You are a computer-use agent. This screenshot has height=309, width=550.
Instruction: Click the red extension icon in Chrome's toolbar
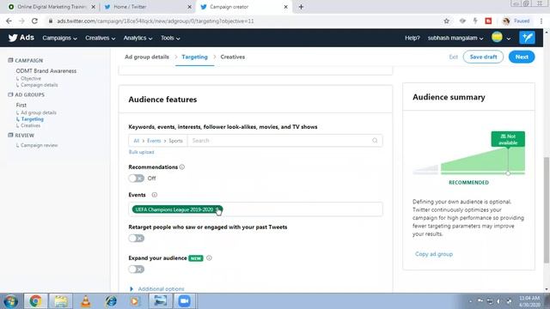click(x=488, y=21)
